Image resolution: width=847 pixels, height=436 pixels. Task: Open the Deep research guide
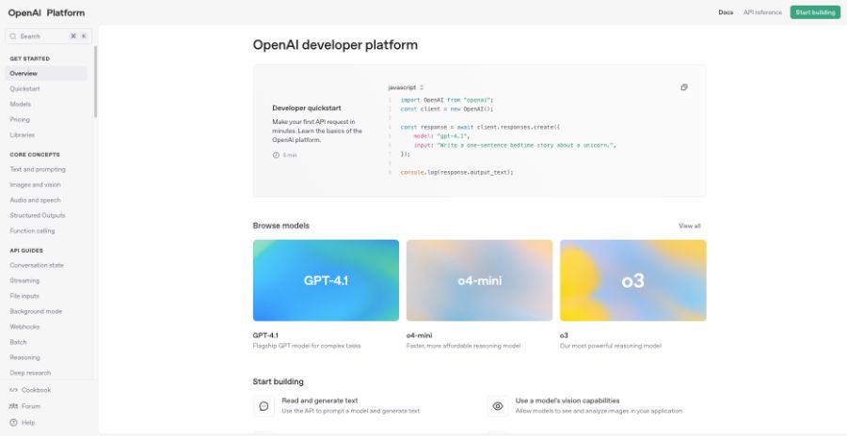point(30,373)
